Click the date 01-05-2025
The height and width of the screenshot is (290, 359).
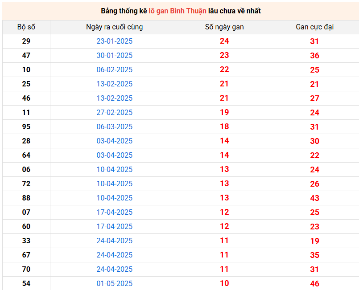(115, 283)
